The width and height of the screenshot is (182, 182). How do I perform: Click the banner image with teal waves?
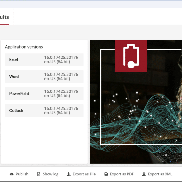tap(136, 102)
